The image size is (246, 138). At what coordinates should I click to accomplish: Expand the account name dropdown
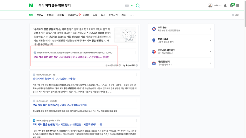click(x=217, y=5)
